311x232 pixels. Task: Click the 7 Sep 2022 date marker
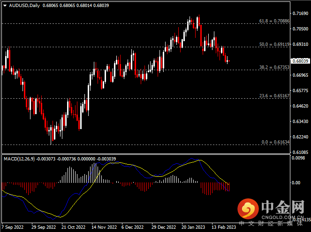13,227
